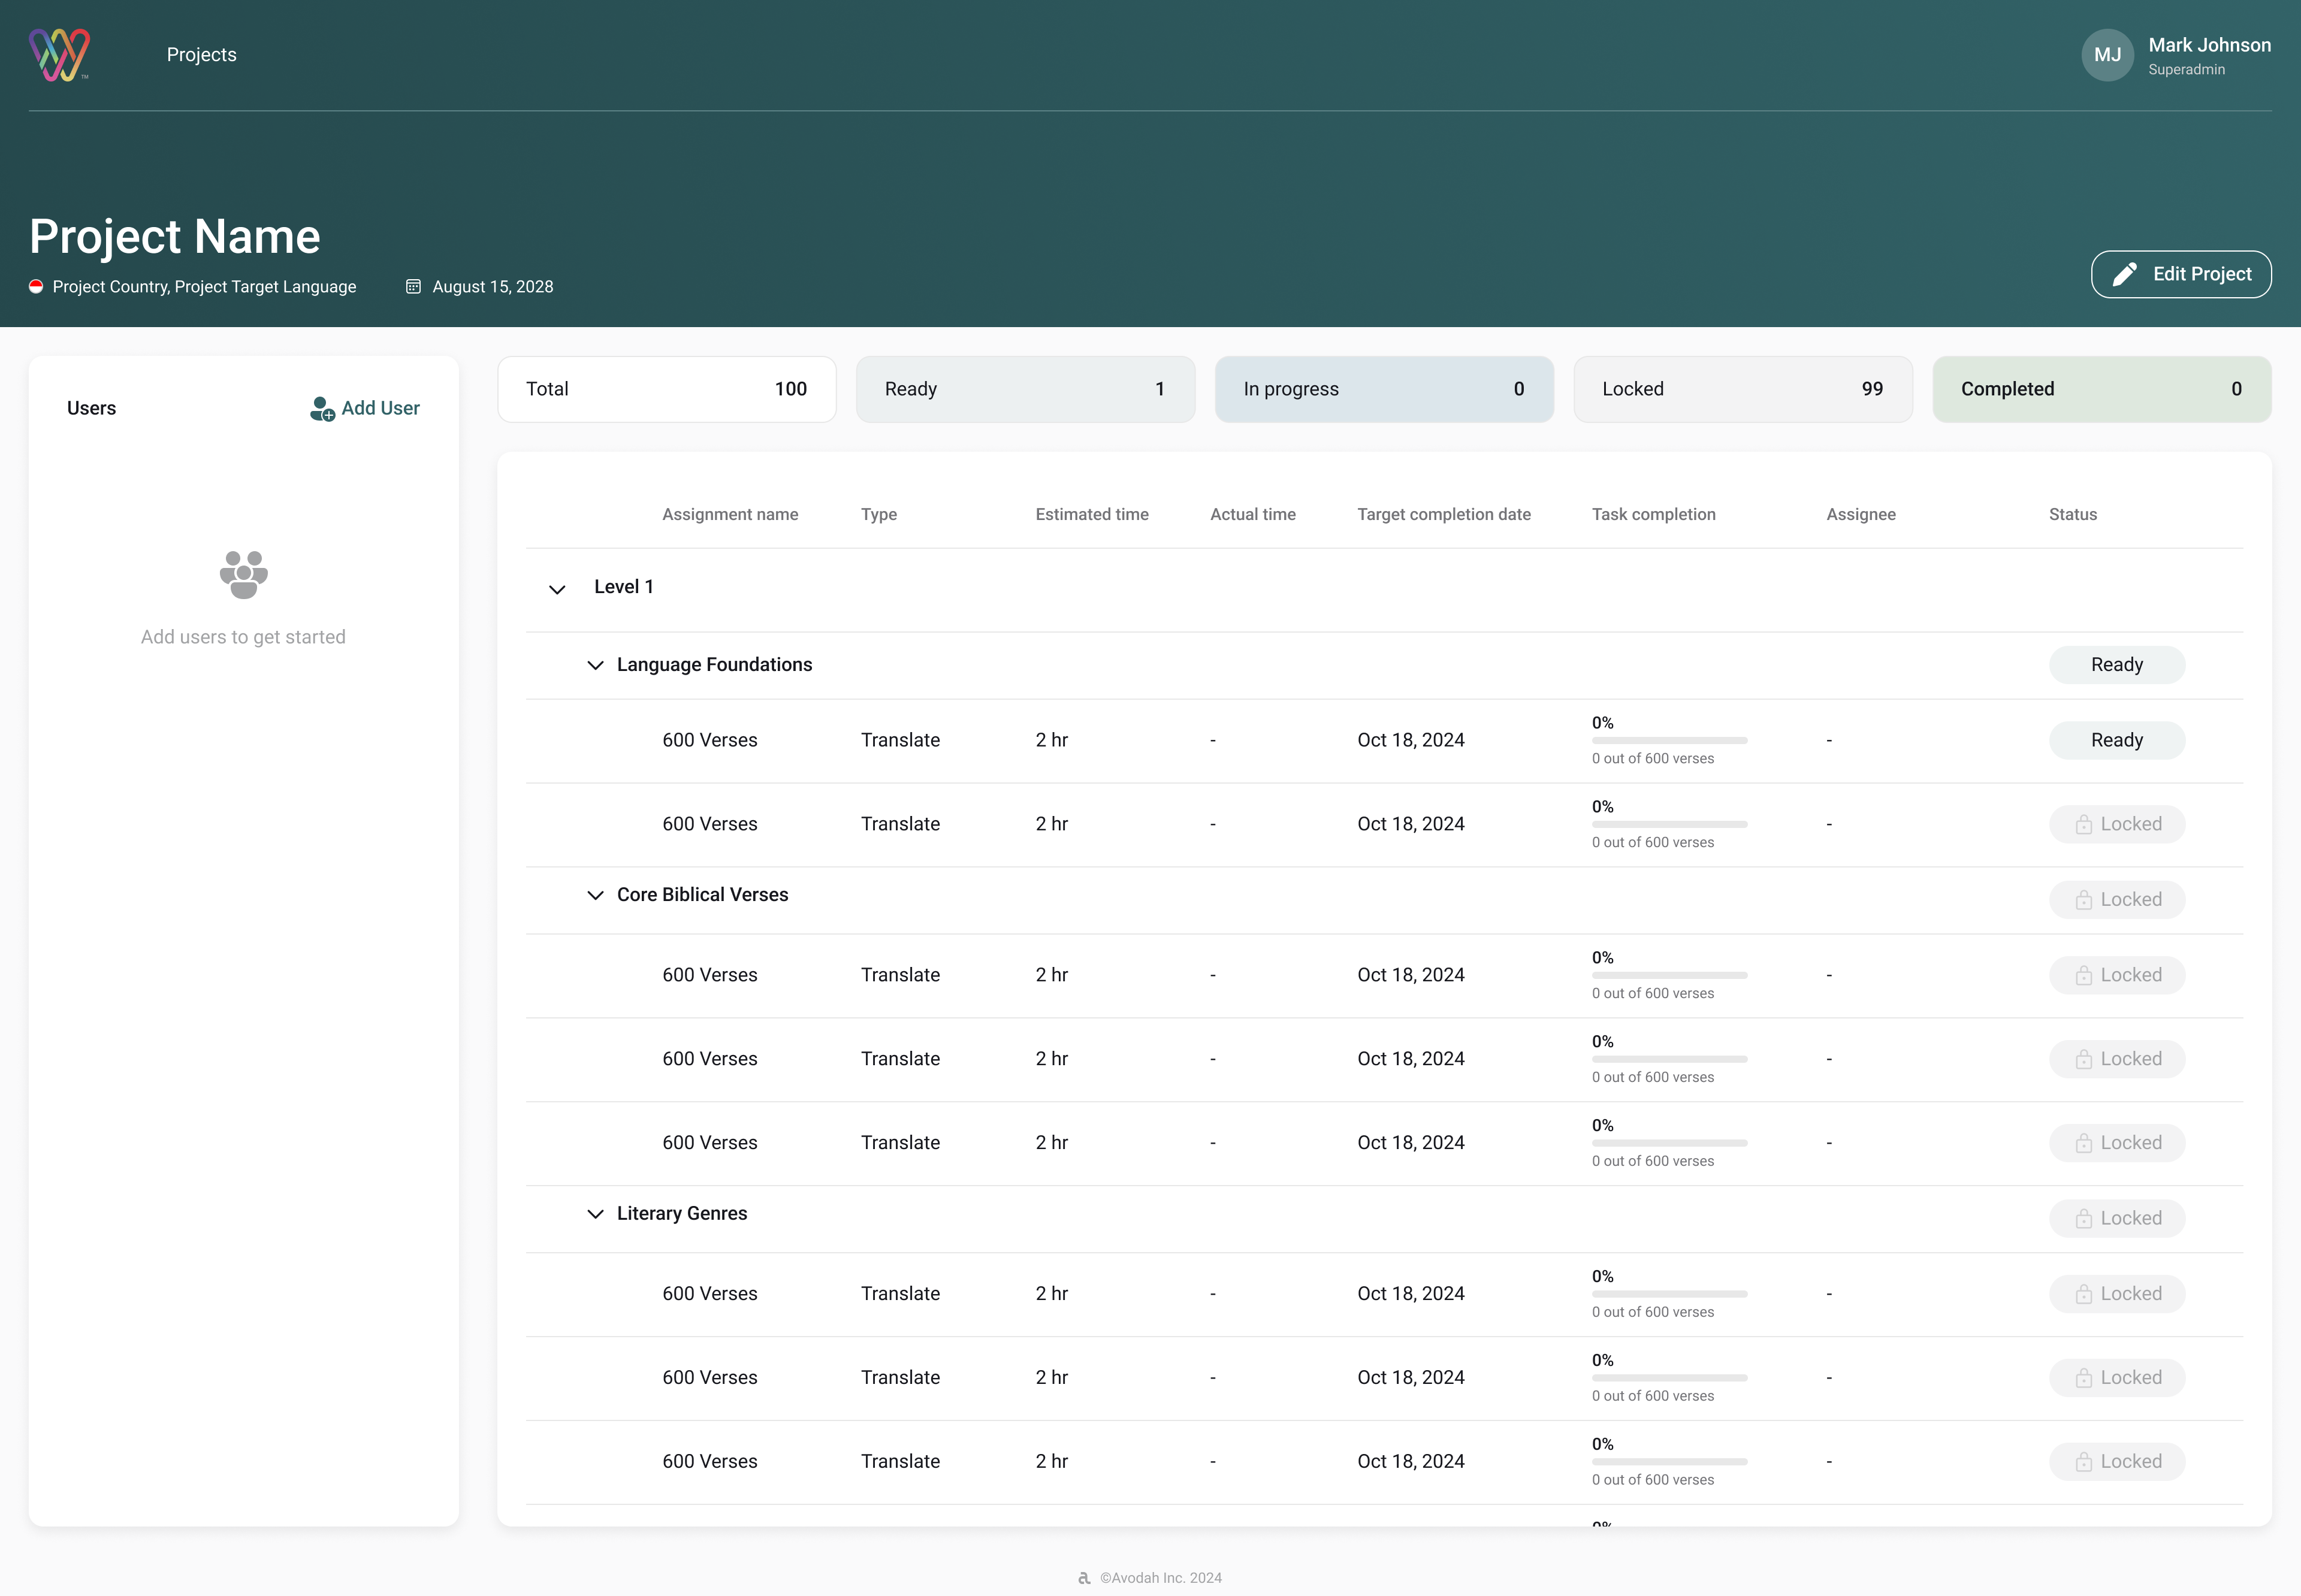Click the Actual time column header
Image resolution: width=2301 pixels, height=1596 pixels.
tap(1253, 514)
